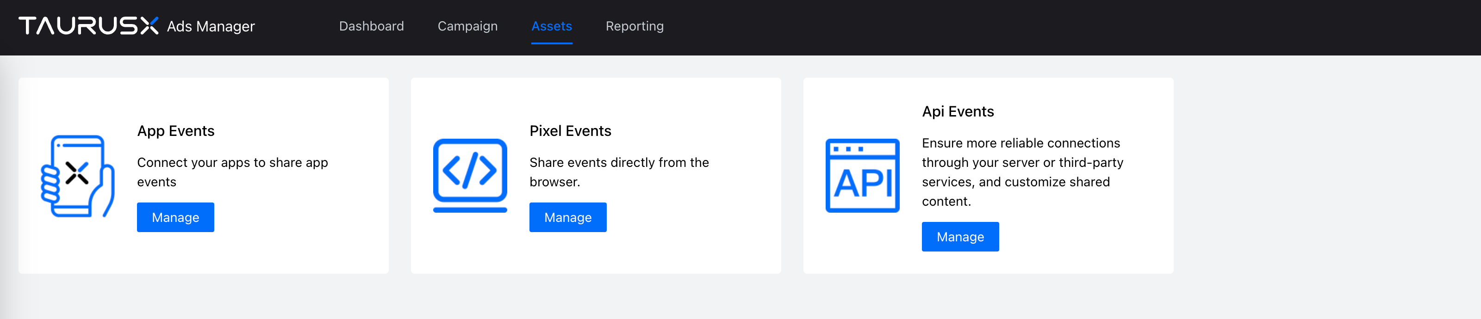Click the App Events heading
Viewport: 1481px width, 319px height.
[176, 131]
